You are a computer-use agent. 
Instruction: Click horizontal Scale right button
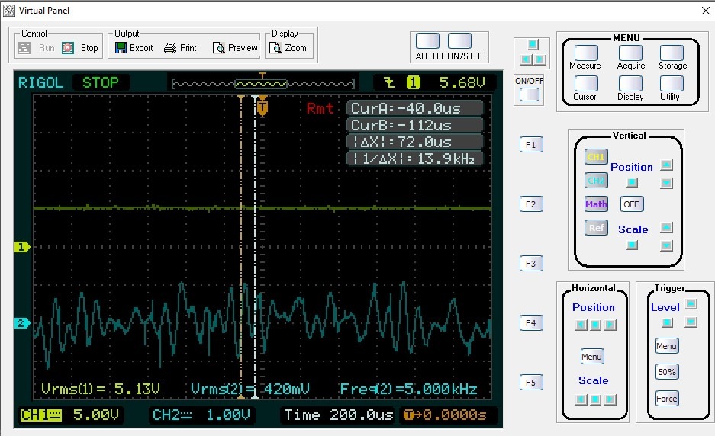pos(610,399)
